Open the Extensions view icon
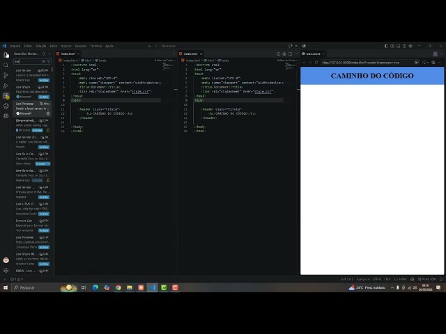This screenshot has width=446, height=334. (x=6, y=96)
